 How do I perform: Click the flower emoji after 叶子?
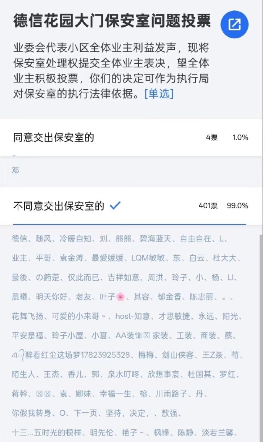(x=121, y=297)
